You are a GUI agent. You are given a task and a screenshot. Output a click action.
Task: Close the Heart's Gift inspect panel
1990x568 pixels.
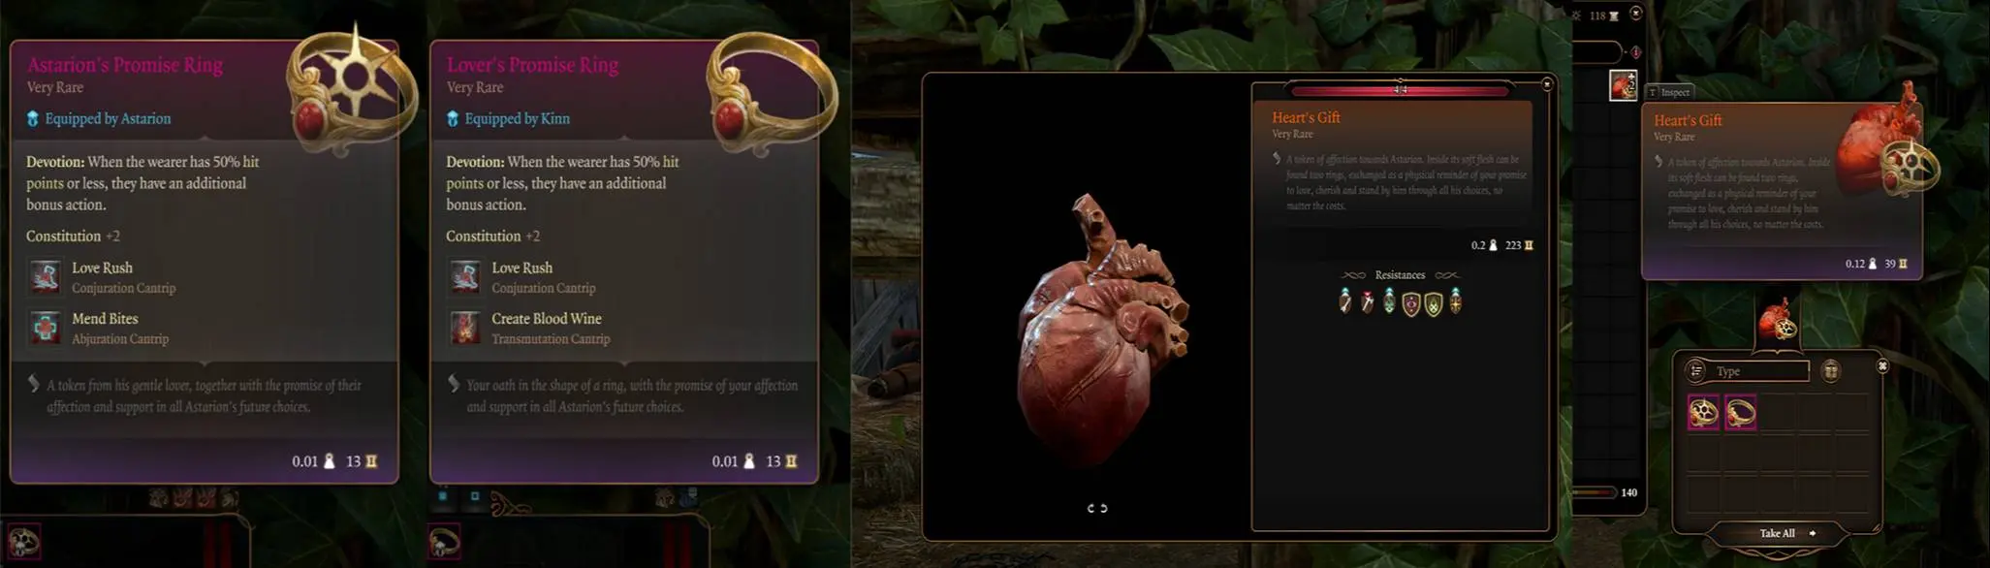(1547, 84)
